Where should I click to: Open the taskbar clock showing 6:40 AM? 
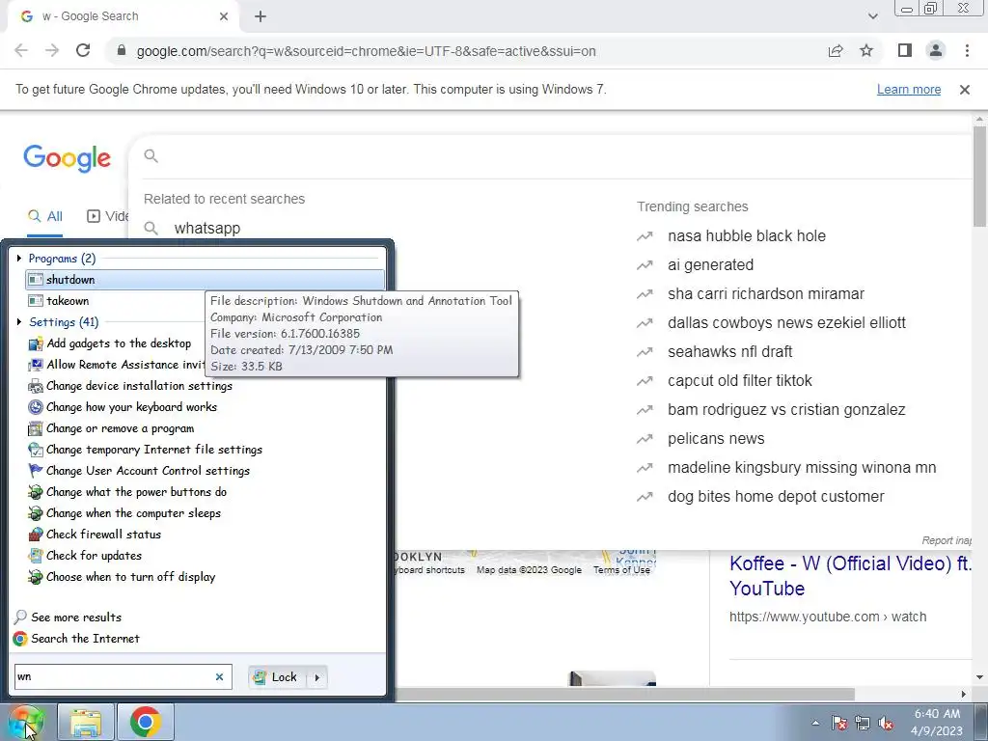tap(937, 722)
